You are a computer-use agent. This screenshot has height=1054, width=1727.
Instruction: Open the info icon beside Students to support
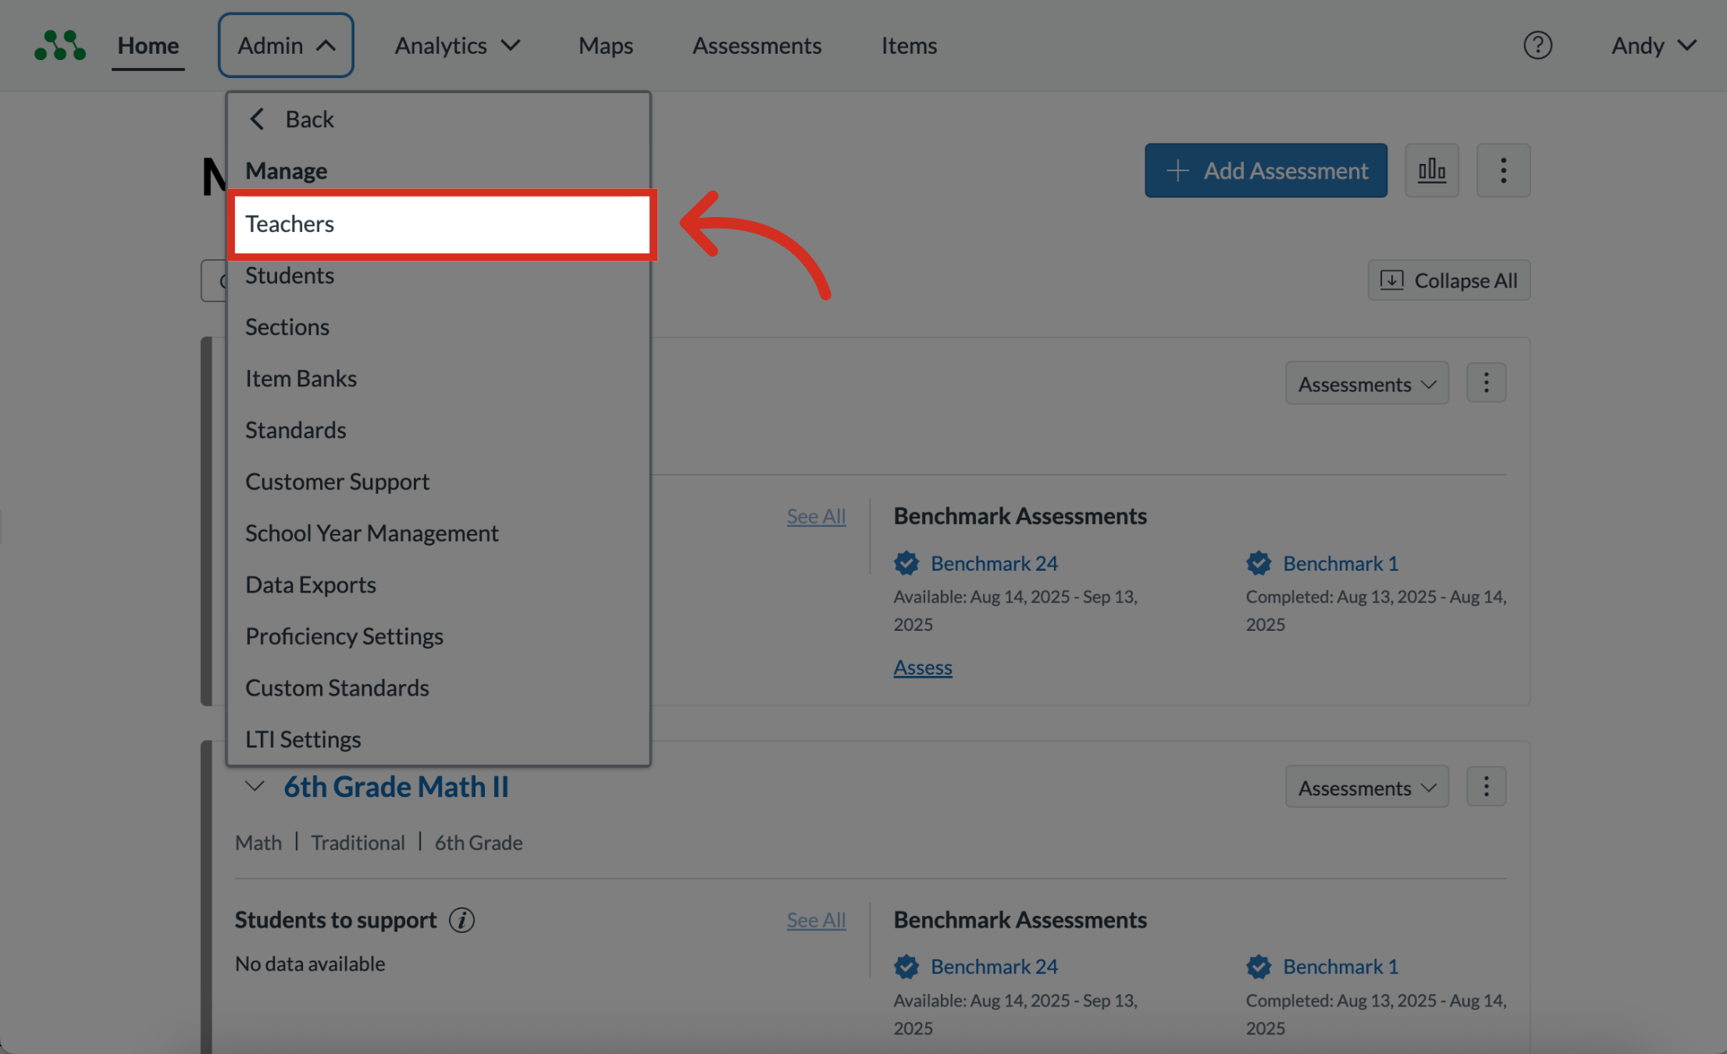click(x=461, y=920)
